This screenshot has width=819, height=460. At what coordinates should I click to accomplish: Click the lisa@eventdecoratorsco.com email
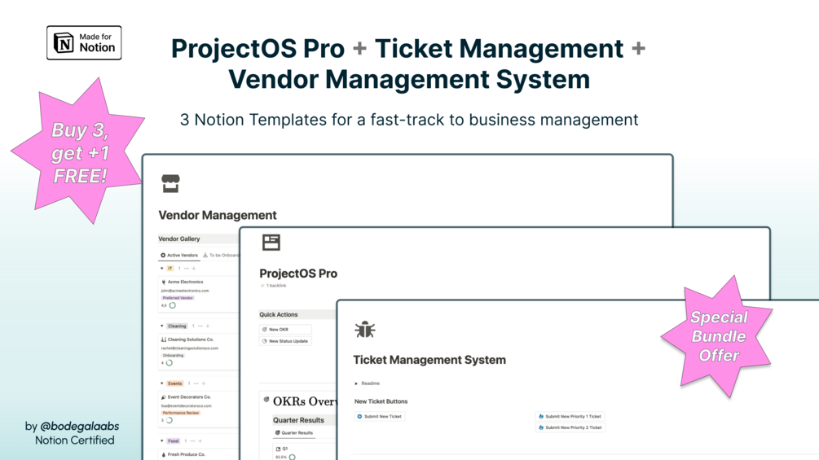pos(187,405)
